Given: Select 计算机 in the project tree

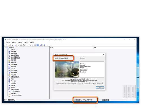Looking at the screenshot, I should pos(13,50).
